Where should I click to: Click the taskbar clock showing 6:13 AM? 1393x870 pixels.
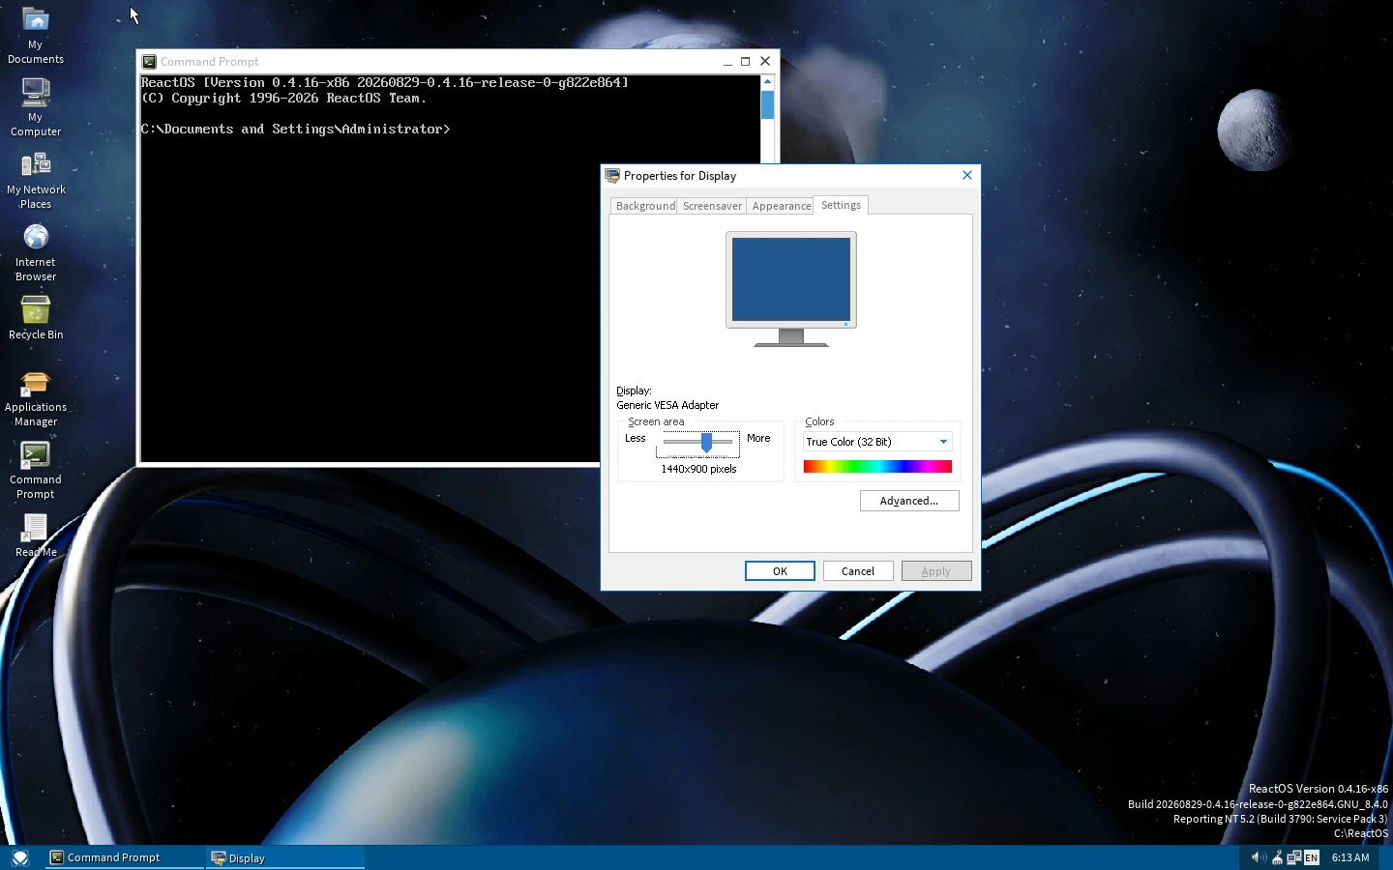[x=1350, y=857]
